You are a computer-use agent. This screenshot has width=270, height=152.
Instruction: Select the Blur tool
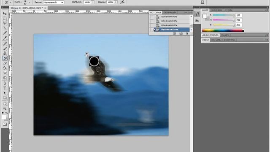(5, 73)
